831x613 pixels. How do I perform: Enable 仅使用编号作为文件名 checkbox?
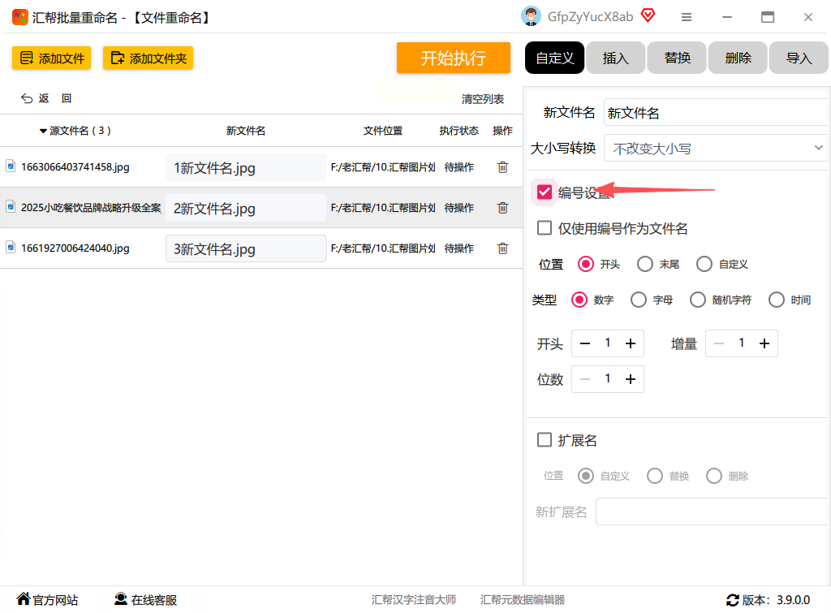coord(545,229)
